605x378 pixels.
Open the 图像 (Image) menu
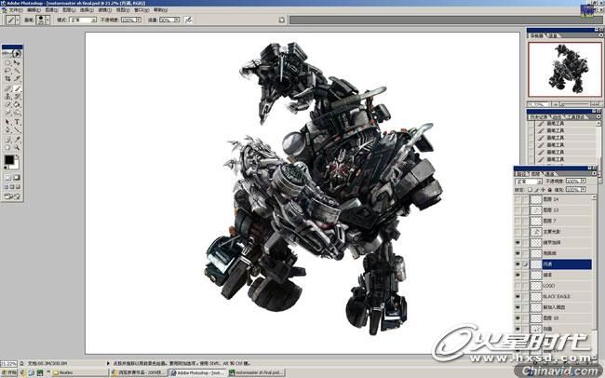point(51,10)
